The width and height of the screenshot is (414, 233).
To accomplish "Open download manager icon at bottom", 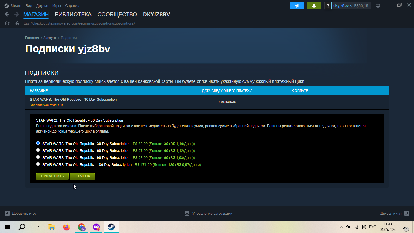I will pos(187,214).
